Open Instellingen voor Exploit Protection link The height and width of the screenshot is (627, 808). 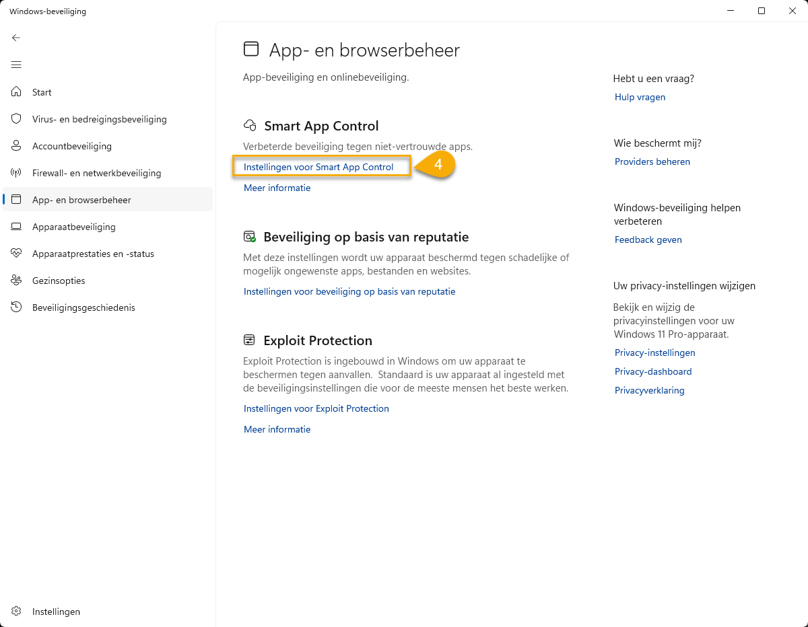[316, 408]
